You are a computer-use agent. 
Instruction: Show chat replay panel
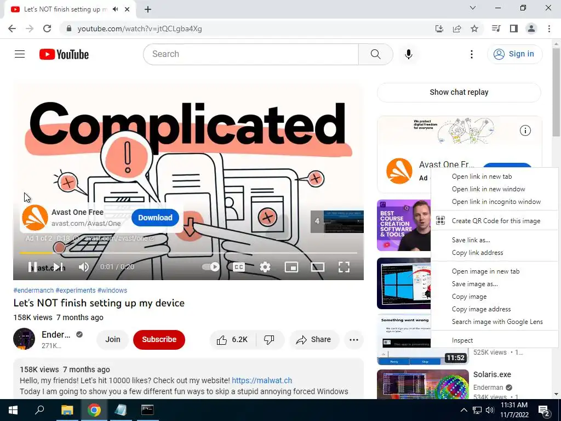pyautogui.click(x=459, y=92)
